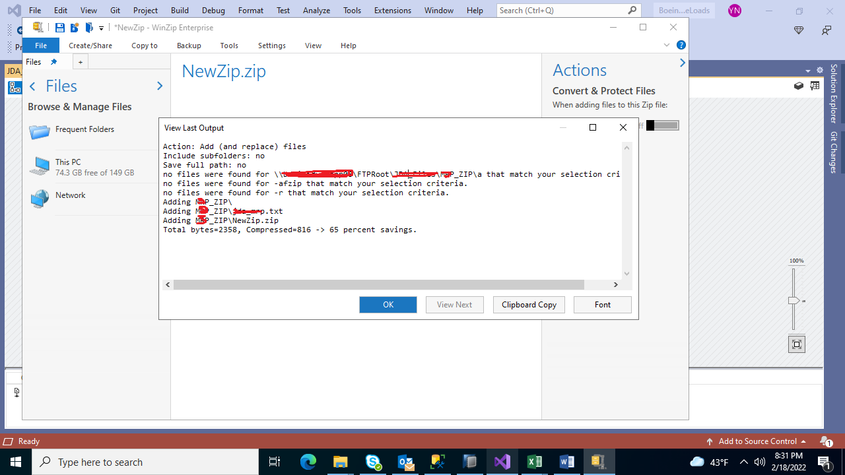Open WinZip Create/Share tab

coord(90,46)
